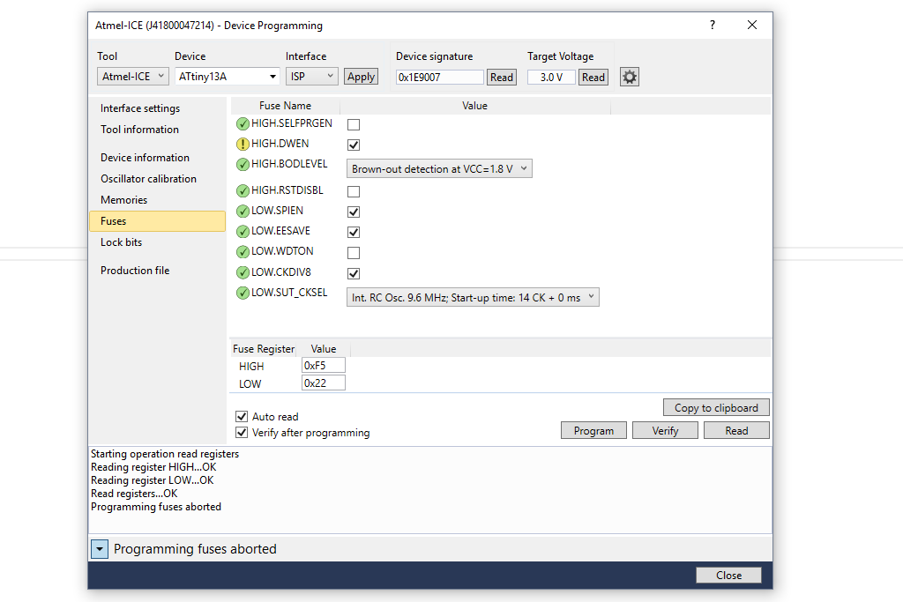Enable the HIGH.SELFPRGEN fuse checkbox
Image resolution: width=903 pixels, height=602 pixels.
pos(354,124)
